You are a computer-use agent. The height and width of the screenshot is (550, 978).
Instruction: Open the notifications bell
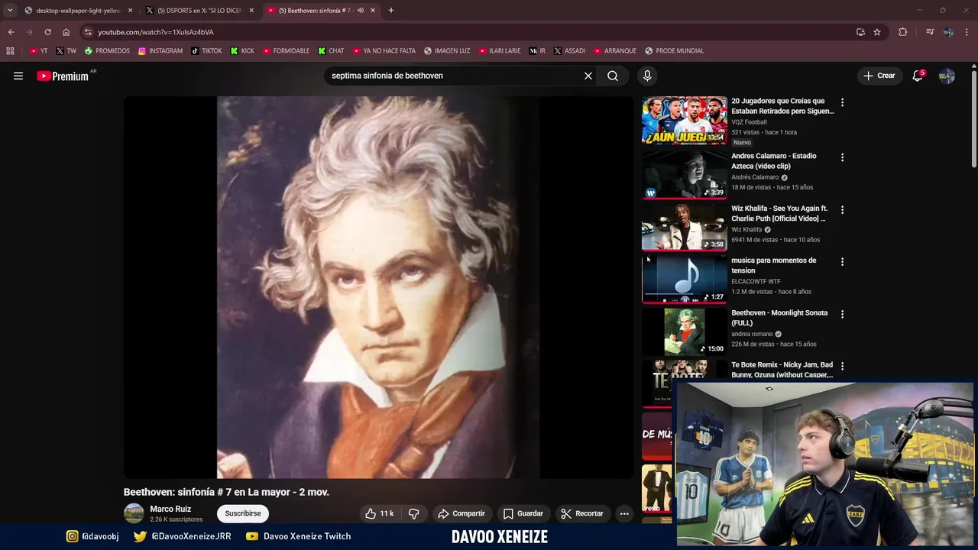pos(918,76)
